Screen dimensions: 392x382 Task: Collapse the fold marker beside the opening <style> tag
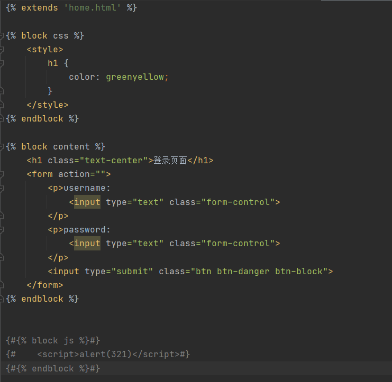click(2, 50)
